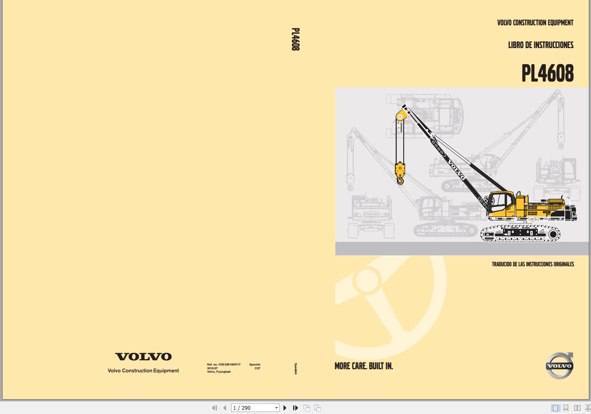This screenshot has height=414, width=591.
Task: Click the next view navigation icon
Action: coord(318,408)
